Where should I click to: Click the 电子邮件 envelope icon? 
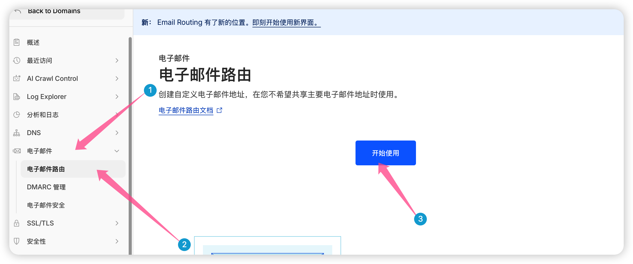pyautogui.click(x=17, y=151)
